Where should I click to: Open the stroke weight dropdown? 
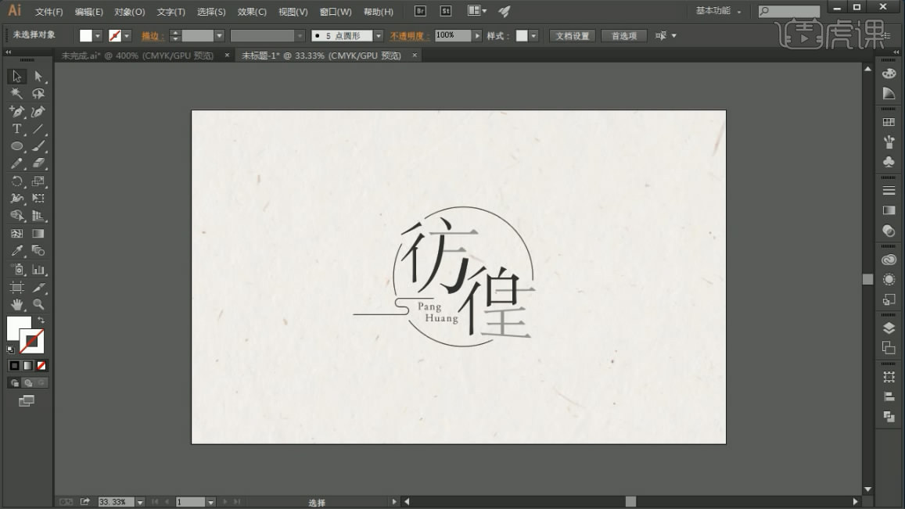click(x=219, y=36)
